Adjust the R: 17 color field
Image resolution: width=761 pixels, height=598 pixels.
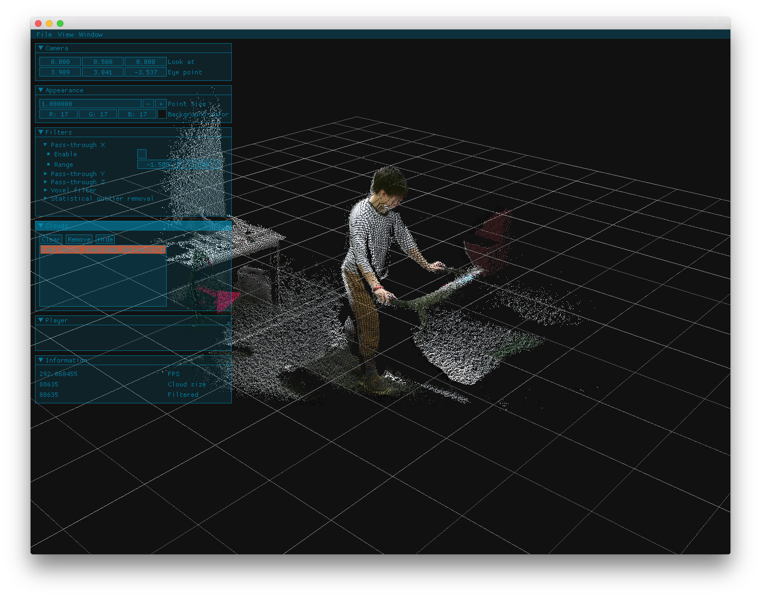tap(58, 114)
